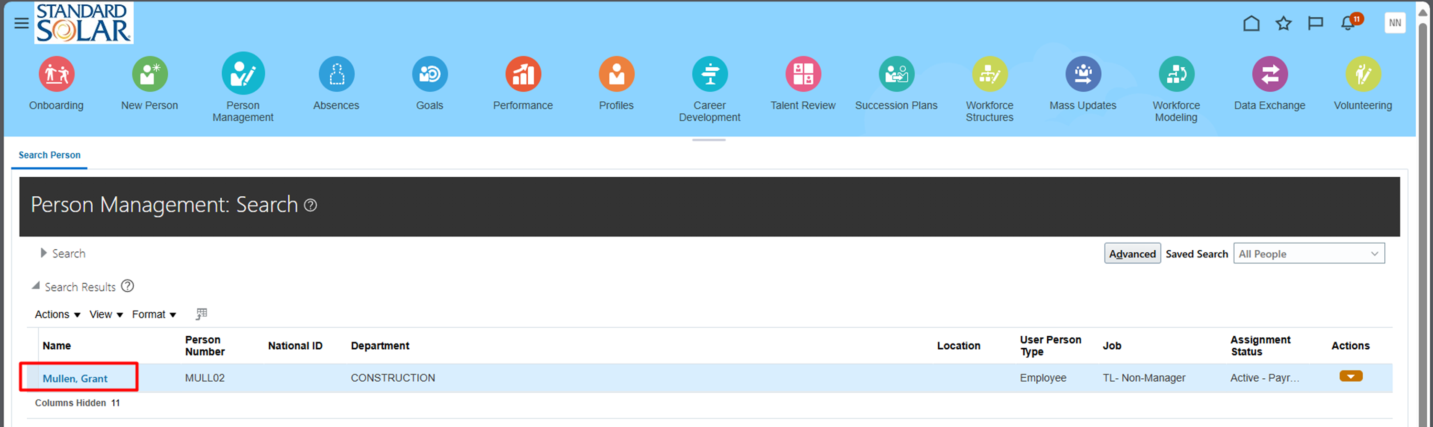
Task: Open the Saved Search All People dropdown
Action: point(1309,254)
